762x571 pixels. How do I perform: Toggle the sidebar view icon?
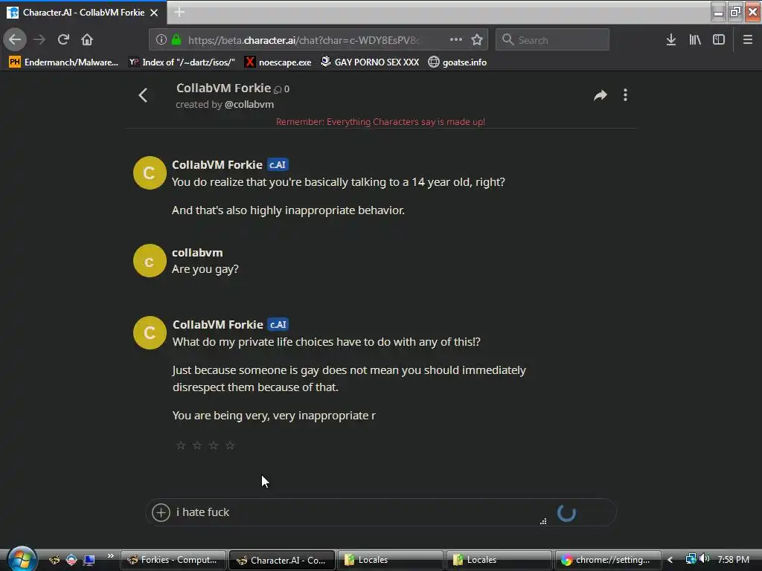click(719, 40)
